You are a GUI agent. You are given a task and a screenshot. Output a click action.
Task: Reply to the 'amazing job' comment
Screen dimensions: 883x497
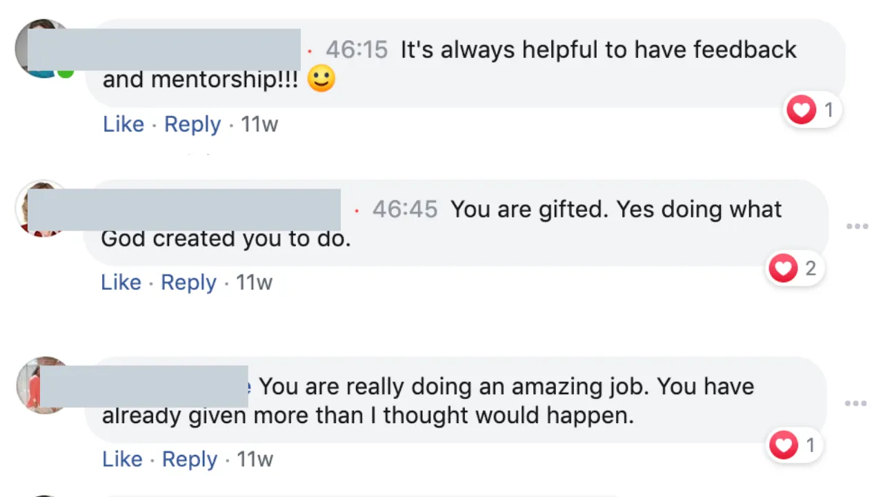[x=190, y=460]
